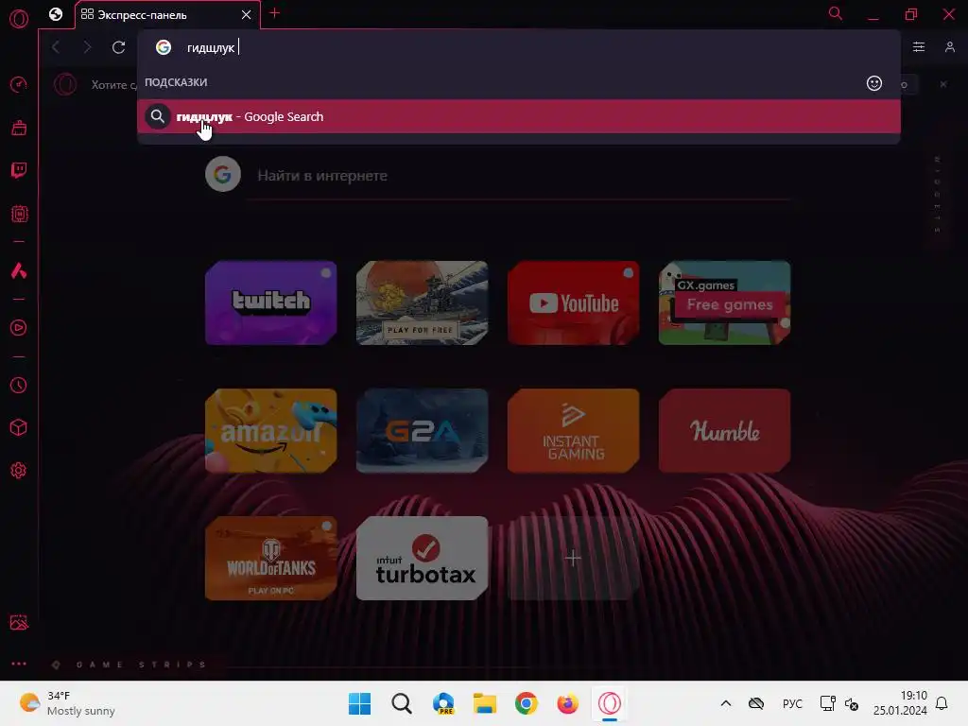Open Settings gear icon in sidebar

click(19, 471)
